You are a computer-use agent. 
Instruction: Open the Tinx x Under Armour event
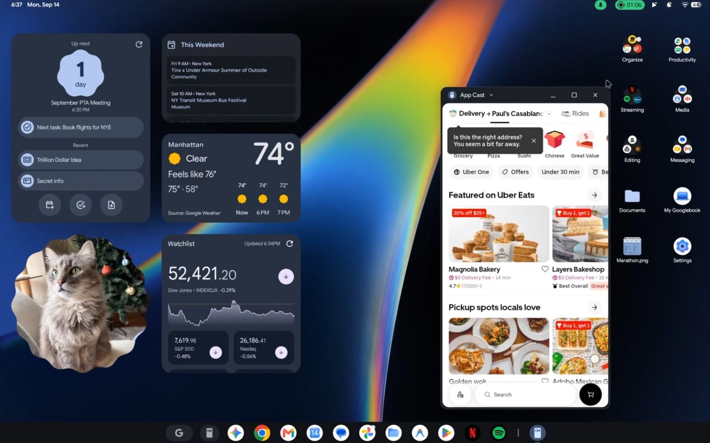pyautogui.click(x=231, y=70)
